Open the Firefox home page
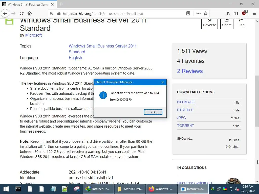The width and height of the screenshot is (259, 194). click(x=30, y=14)
